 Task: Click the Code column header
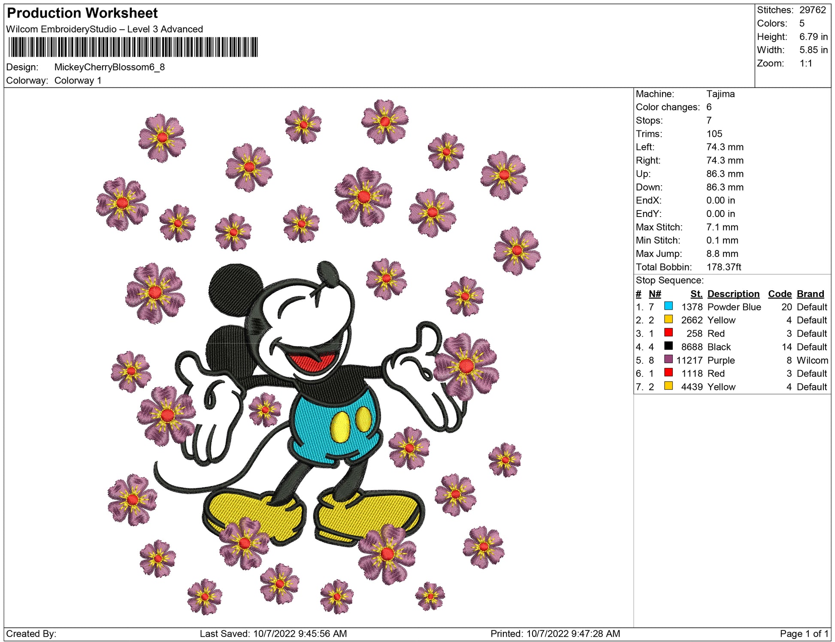coord(779,294)
